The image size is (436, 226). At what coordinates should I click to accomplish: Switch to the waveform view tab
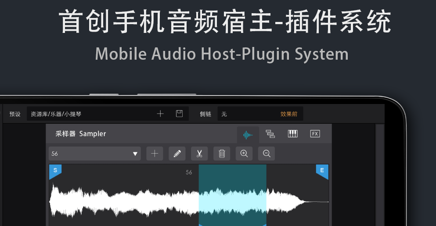(x=248, y=134)
